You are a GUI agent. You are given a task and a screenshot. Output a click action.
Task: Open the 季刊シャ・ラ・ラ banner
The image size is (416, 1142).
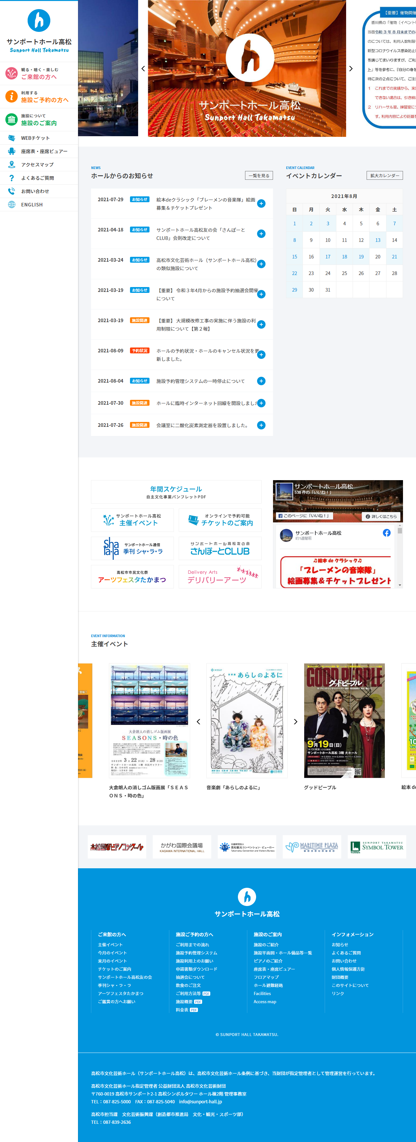point(133,548)
